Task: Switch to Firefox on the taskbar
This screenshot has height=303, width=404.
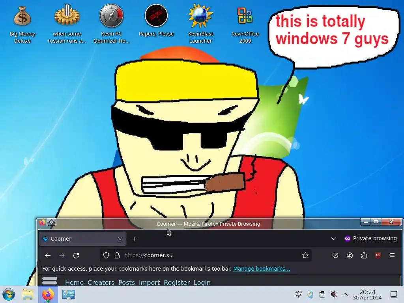Action: (x=48, y=294)
